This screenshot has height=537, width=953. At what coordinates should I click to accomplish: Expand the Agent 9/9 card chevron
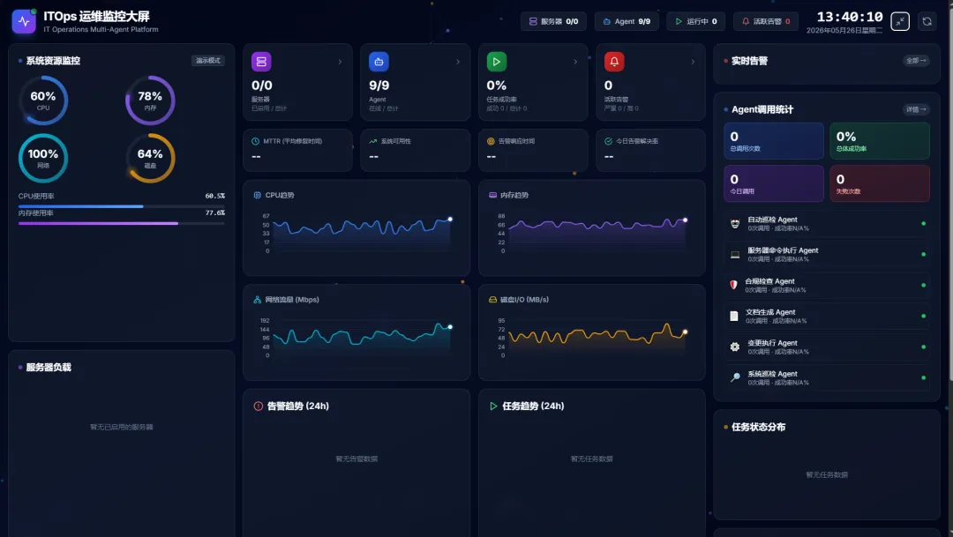(x=458, y=62)
